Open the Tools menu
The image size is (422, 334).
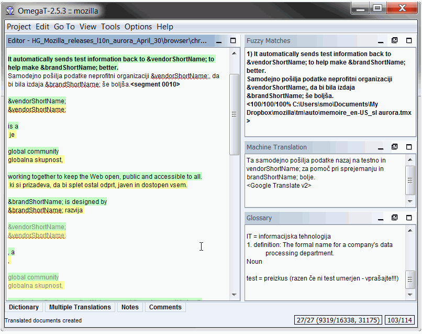(110, 27)
